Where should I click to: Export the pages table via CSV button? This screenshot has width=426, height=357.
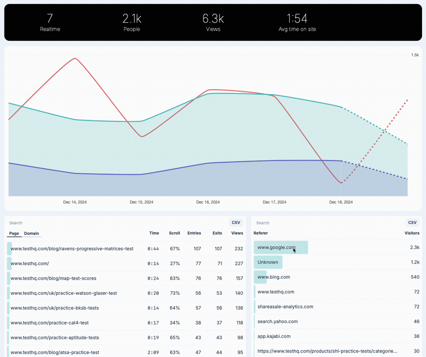pos(236,222)
